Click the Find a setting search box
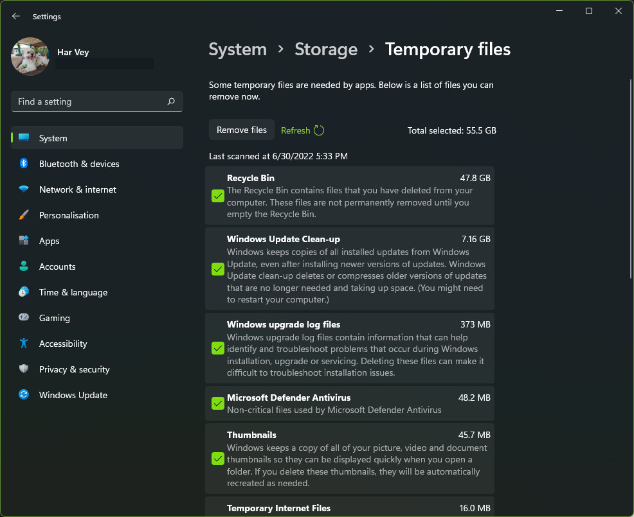Image resolution: width=634 pixels, height=517 pixels. click(x=97, y=101)
